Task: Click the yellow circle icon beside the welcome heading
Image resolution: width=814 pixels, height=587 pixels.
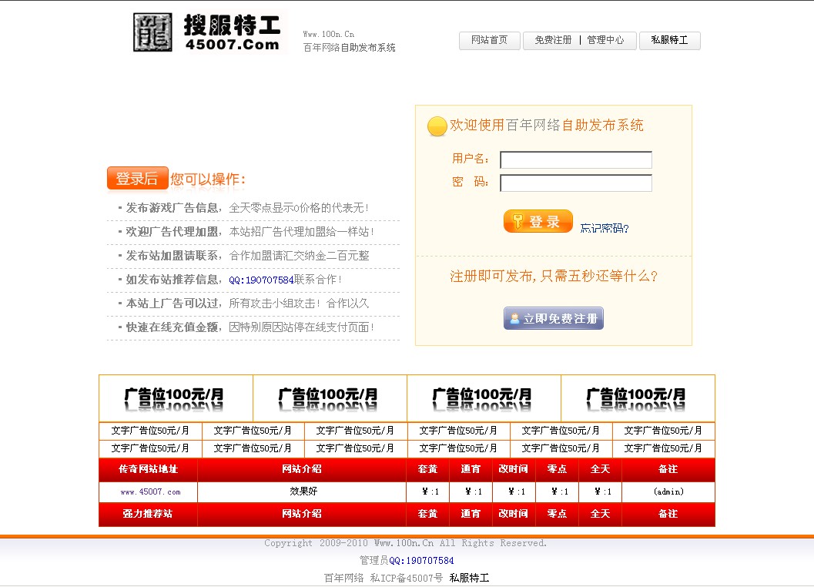Action: pyautogui.click(x=437, y=126)
